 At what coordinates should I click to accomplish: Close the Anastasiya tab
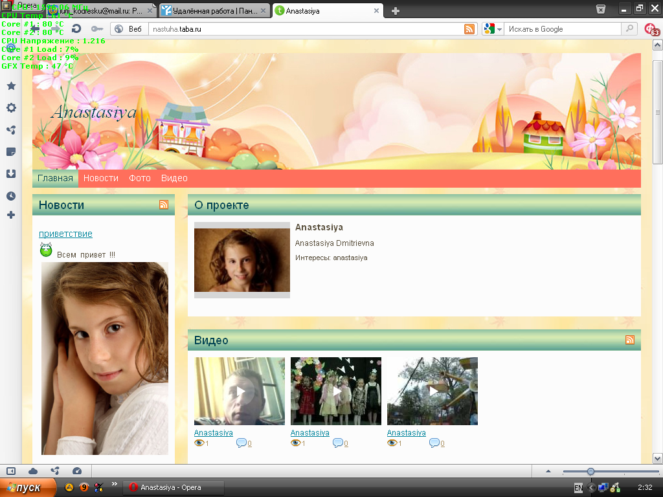[x=376, y=11]
